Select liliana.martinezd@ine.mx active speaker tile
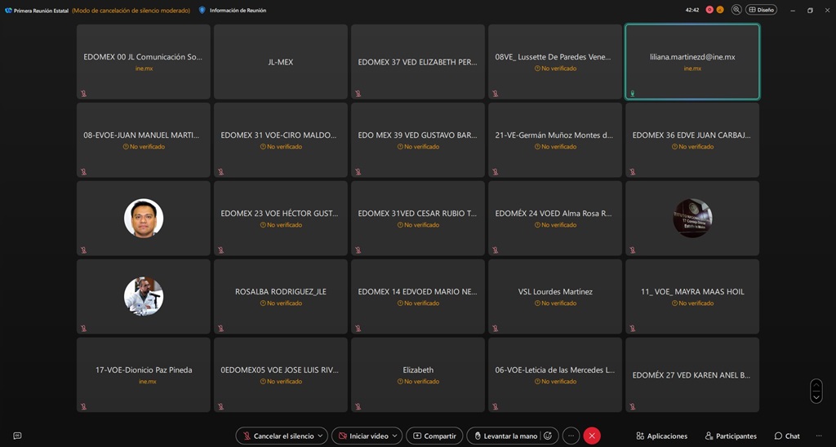Image resolution: width=836 pixels, height=447 pixels. (x=692, y=62)
